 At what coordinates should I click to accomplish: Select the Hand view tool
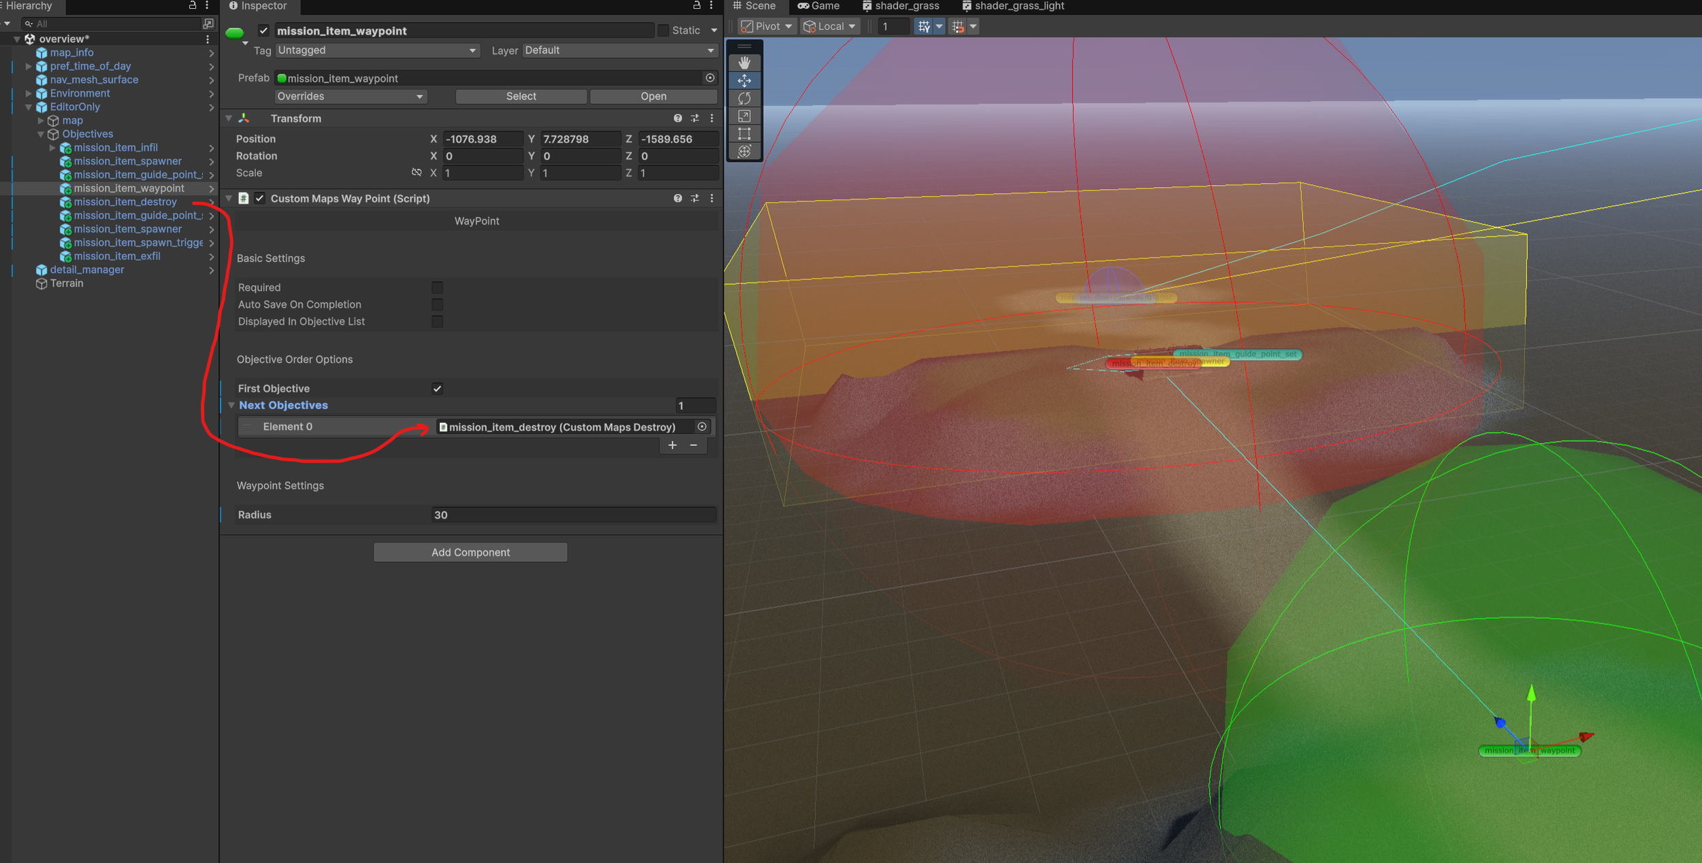coord(744,63)
